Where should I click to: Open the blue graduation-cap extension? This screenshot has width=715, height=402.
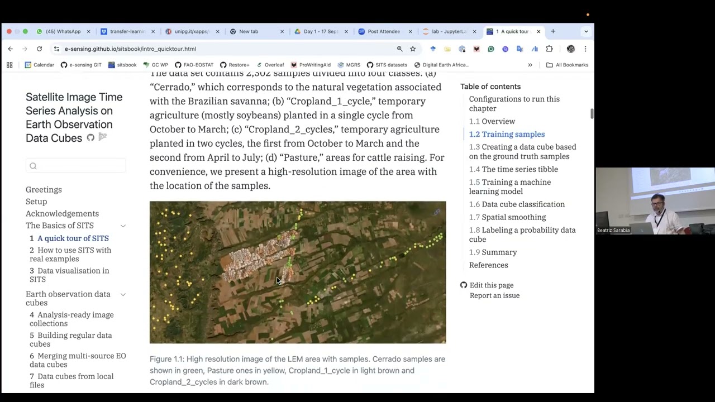click(x=433, y=49)
